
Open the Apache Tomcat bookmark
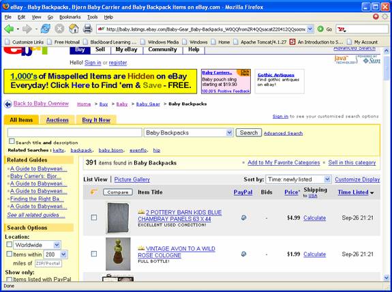click(x=260, y=42)
